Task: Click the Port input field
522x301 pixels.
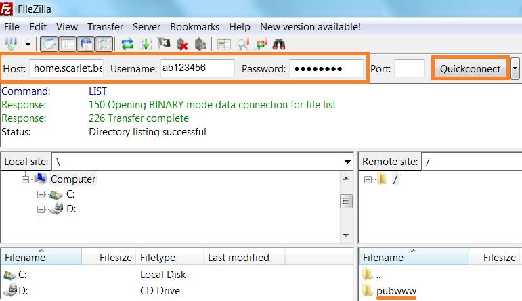Action: tap(409, 68)
